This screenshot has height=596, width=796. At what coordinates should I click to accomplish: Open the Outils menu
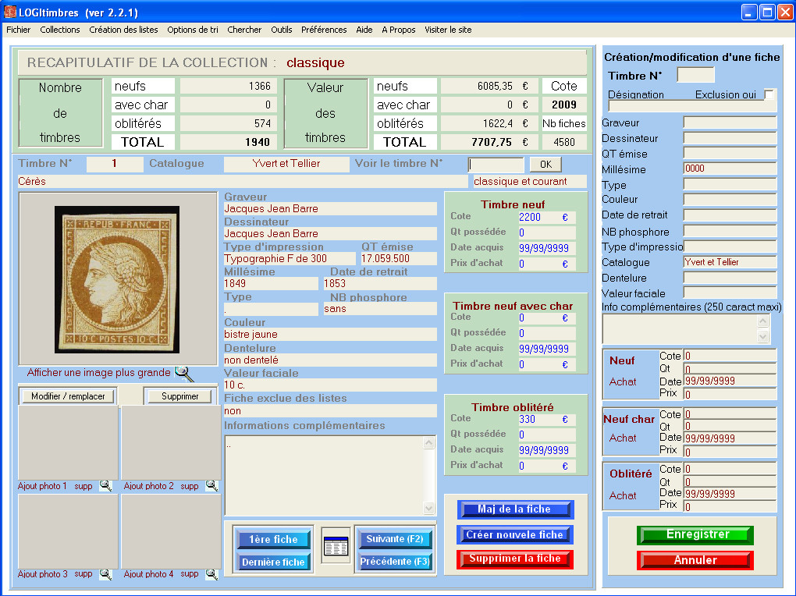tap(281, 30)
